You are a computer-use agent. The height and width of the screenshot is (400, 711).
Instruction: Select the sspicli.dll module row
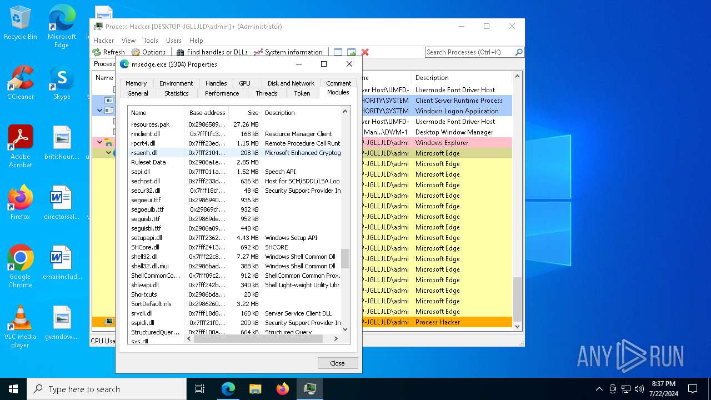point(234,323)
